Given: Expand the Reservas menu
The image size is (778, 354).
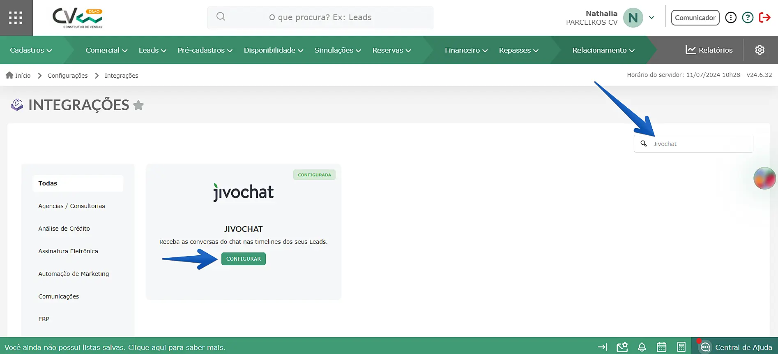Looking at the screenshot, I should pyautogui.click(x=392, y=50).
